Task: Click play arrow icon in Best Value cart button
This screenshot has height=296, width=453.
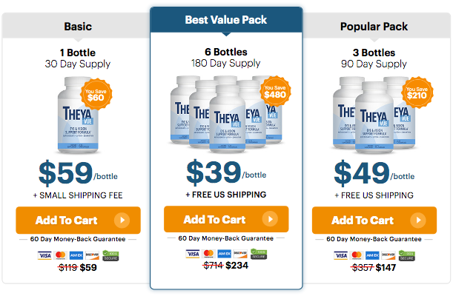Action: (x=270, y=219)
